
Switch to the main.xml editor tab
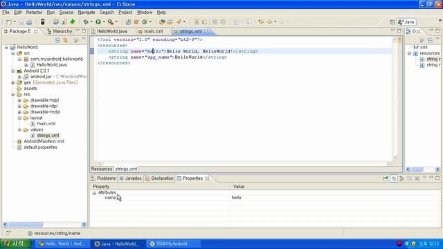[x=151, y=31]
